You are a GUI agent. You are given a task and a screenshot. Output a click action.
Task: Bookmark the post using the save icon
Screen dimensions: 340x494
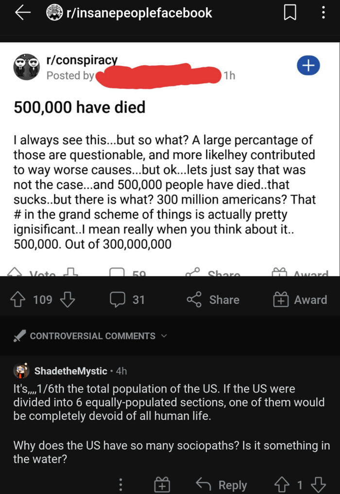290,13
